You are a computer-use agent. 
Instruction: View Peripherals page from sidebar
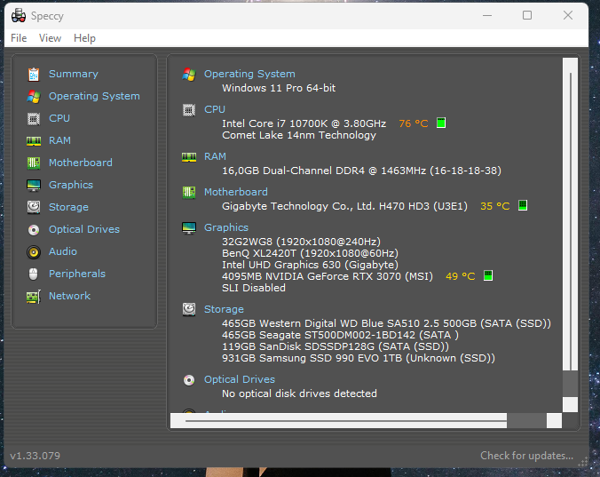77,274
